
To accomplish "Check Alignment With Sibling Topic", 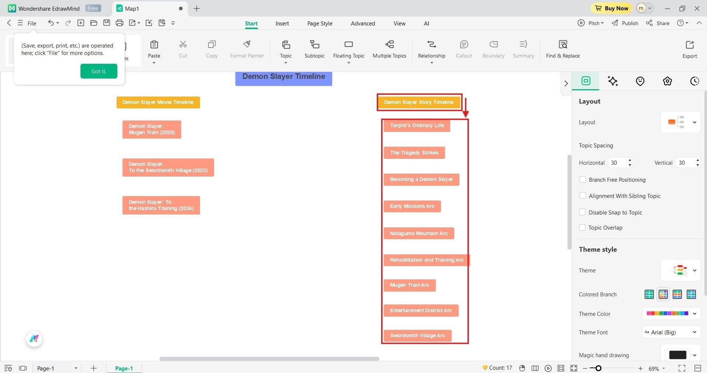I will pos(583,196).
